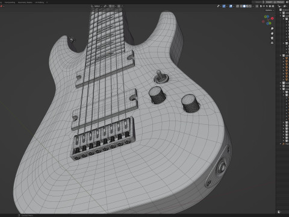Viewport: 289px width, 217px height.
Task: Select the output jack plate on guitar side
Action: (218, 166)
